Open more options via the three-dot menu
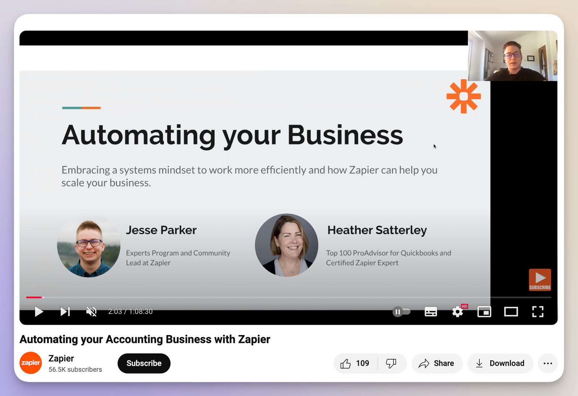Image resolution: width=578 pixels, height=396 pixels. [548, 364]
